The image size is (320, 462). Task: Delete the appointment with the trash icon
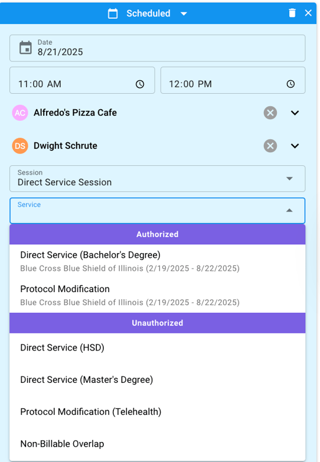[292, 13]
